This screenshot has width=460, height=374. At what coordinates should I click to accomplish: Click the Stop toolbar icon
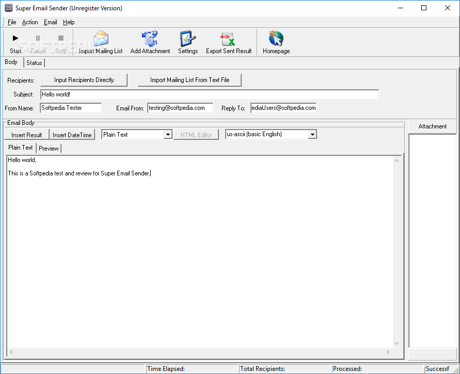(x=61, y=38)
